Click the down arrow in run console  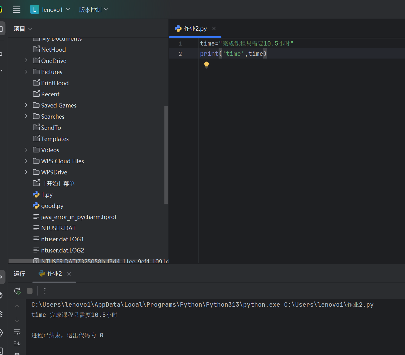pos(17,320)
